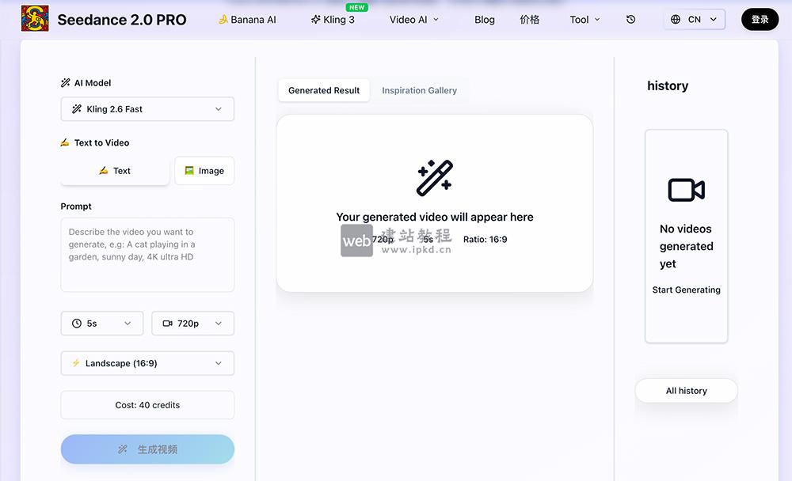Select the banana icon next to Banana AI
Image resolution: width=792 pixels, height=481 pixels.
point(224,19)
